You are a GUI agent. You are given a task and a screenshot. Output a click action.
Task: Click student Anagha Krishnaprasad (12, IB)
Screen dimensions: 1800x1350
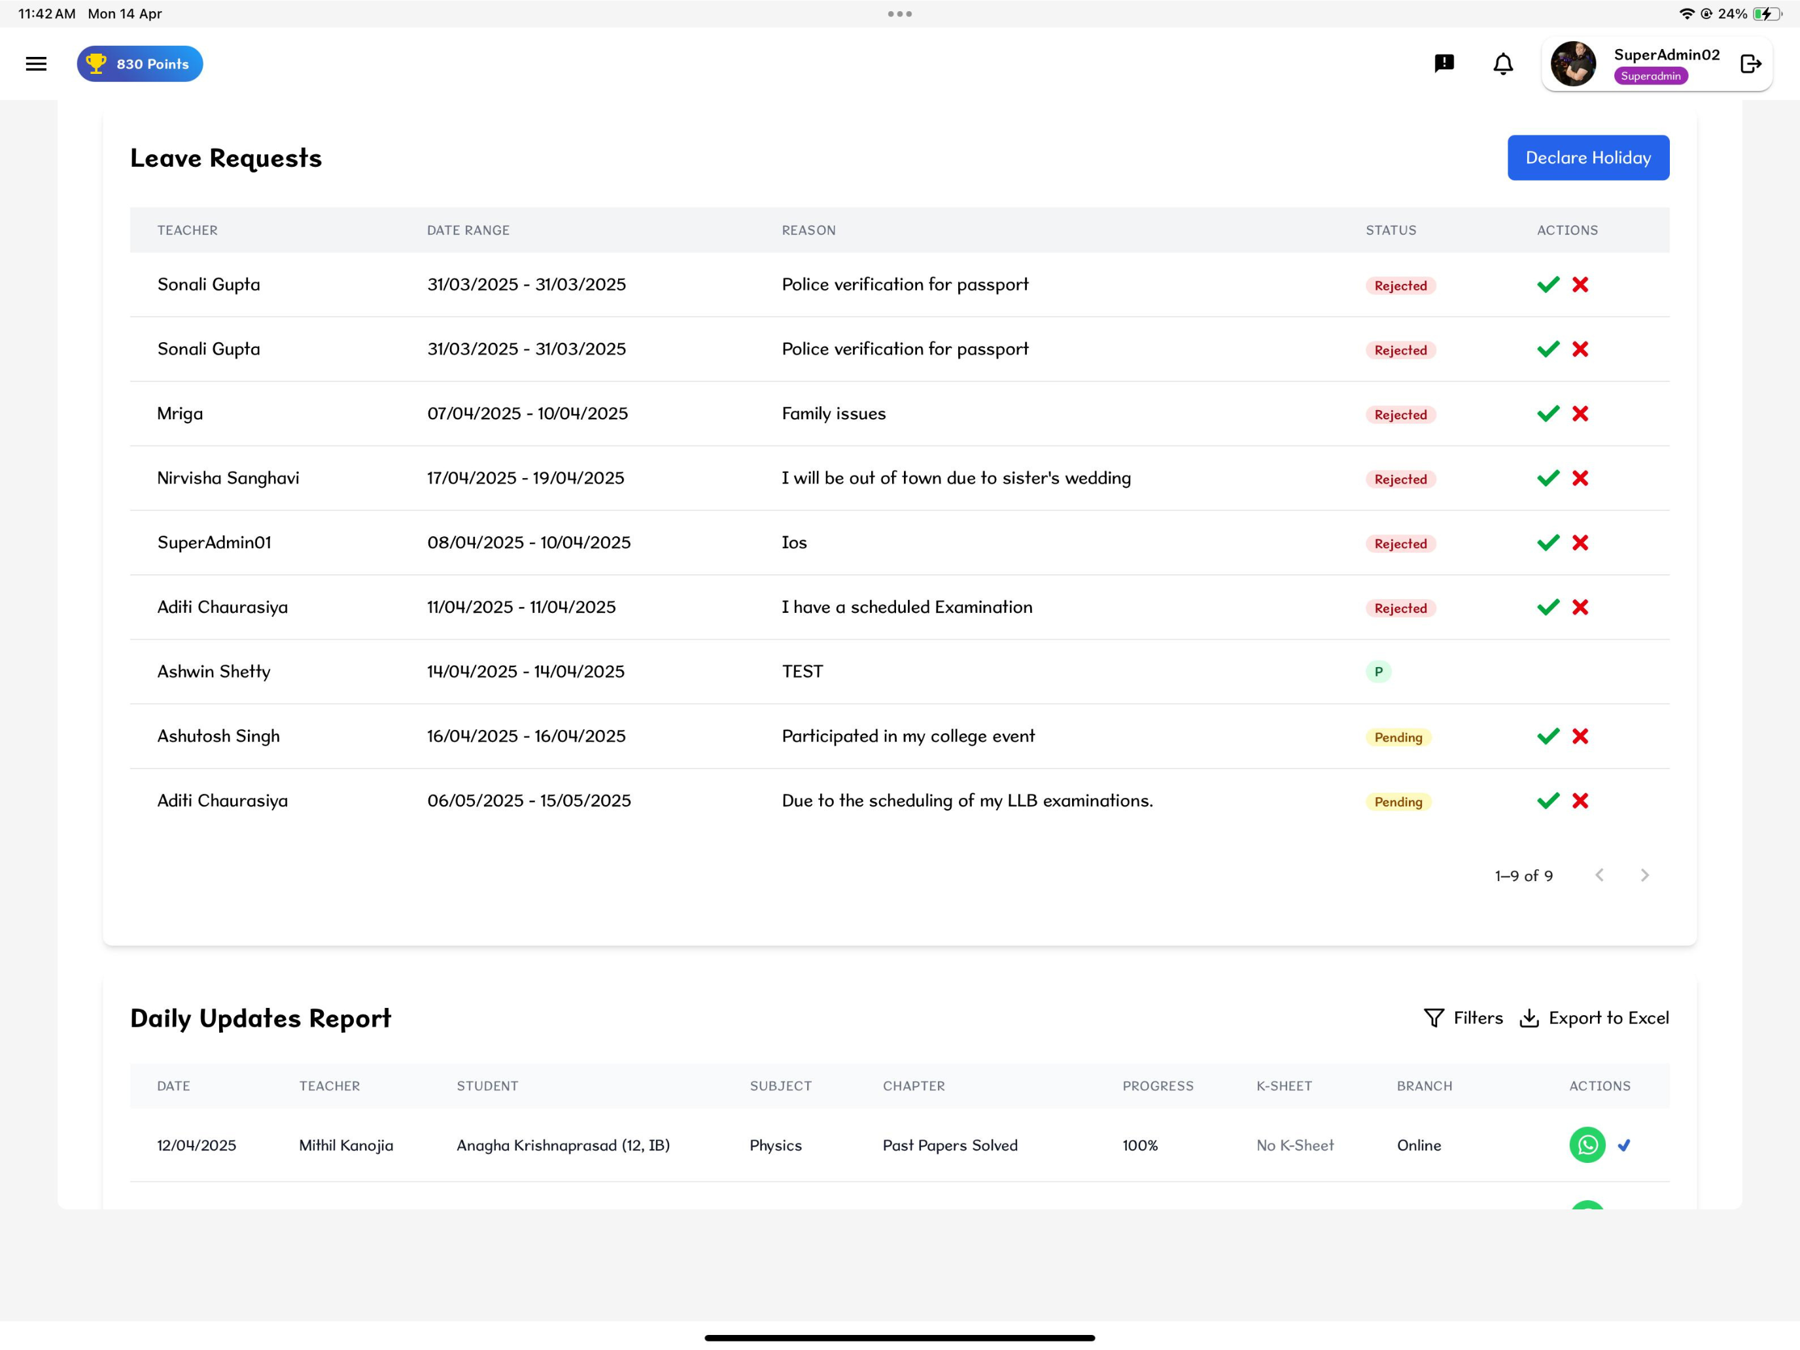click(563, 1145)
